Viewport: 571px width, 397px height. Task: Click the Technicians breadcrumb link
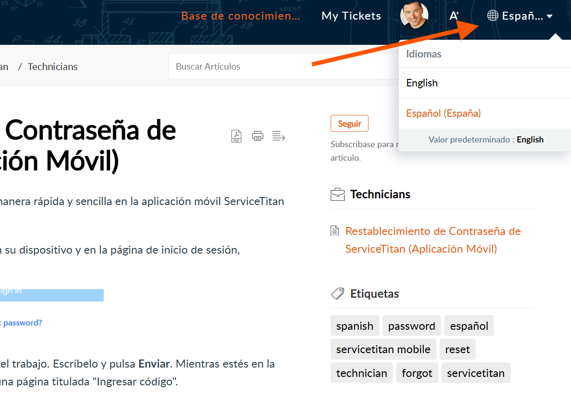click(52, 67)
